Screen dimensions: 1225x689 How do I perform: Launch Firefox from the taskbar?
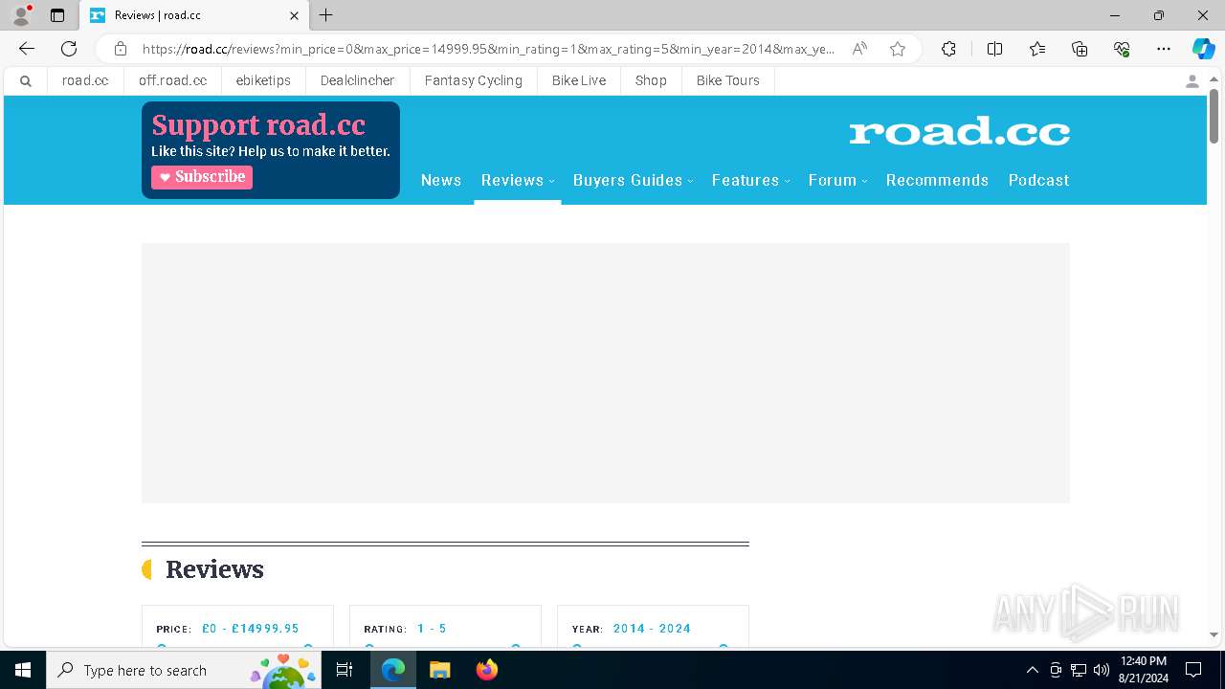click(x=487, y=670)
